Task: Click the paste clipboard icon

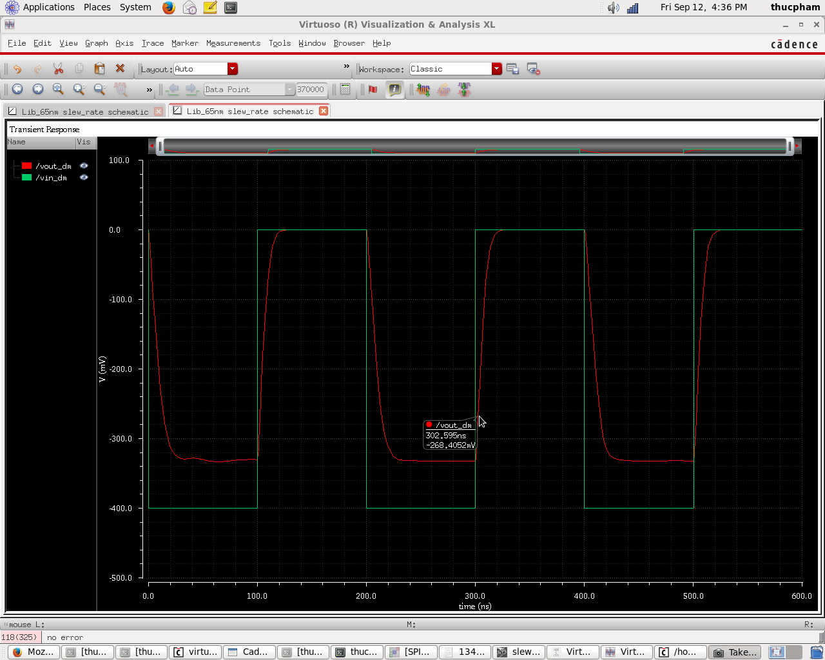Action: [x=99, y=69]
